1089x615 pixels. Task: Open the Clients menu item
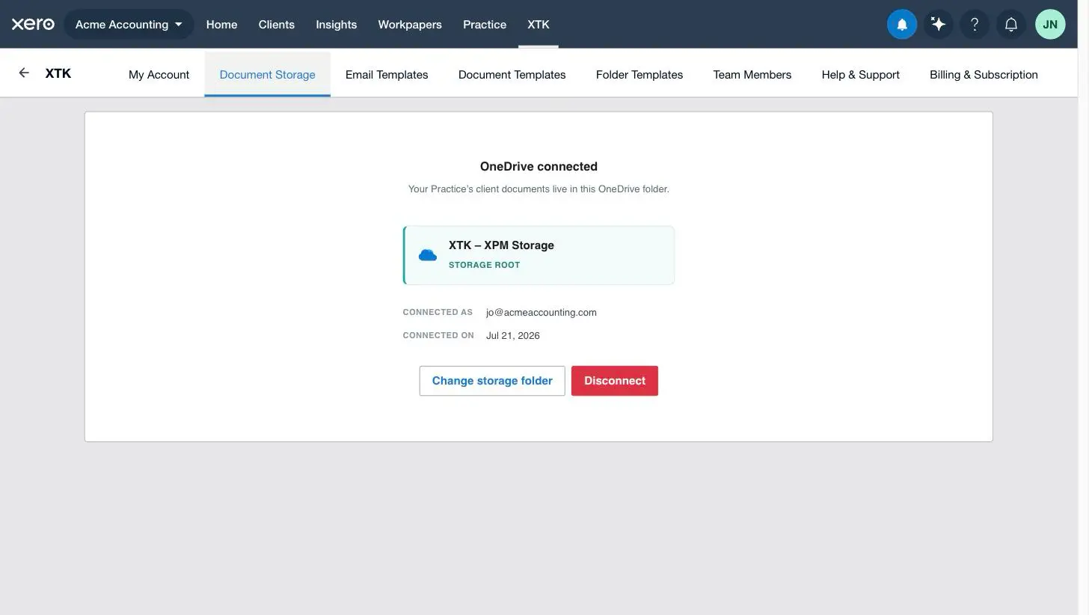coord(277,24)
